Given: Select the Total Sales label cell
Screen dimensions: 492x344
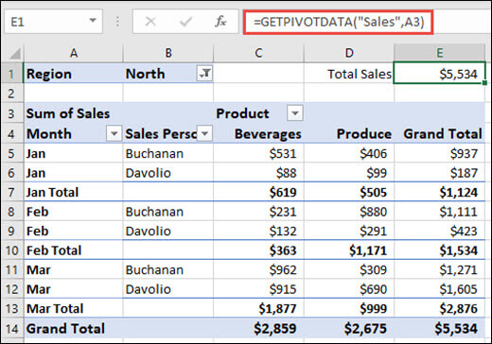Looking at the screenshot, I should pyautogui.click(x=349, y=74).
